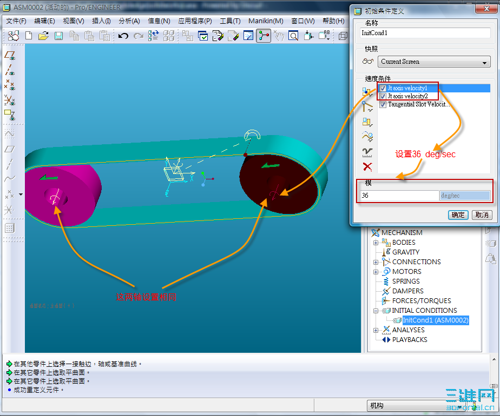Select the Mechanism connection icon in the toolbar
Screen dimensions: 500x416
[x=264, y=36]
